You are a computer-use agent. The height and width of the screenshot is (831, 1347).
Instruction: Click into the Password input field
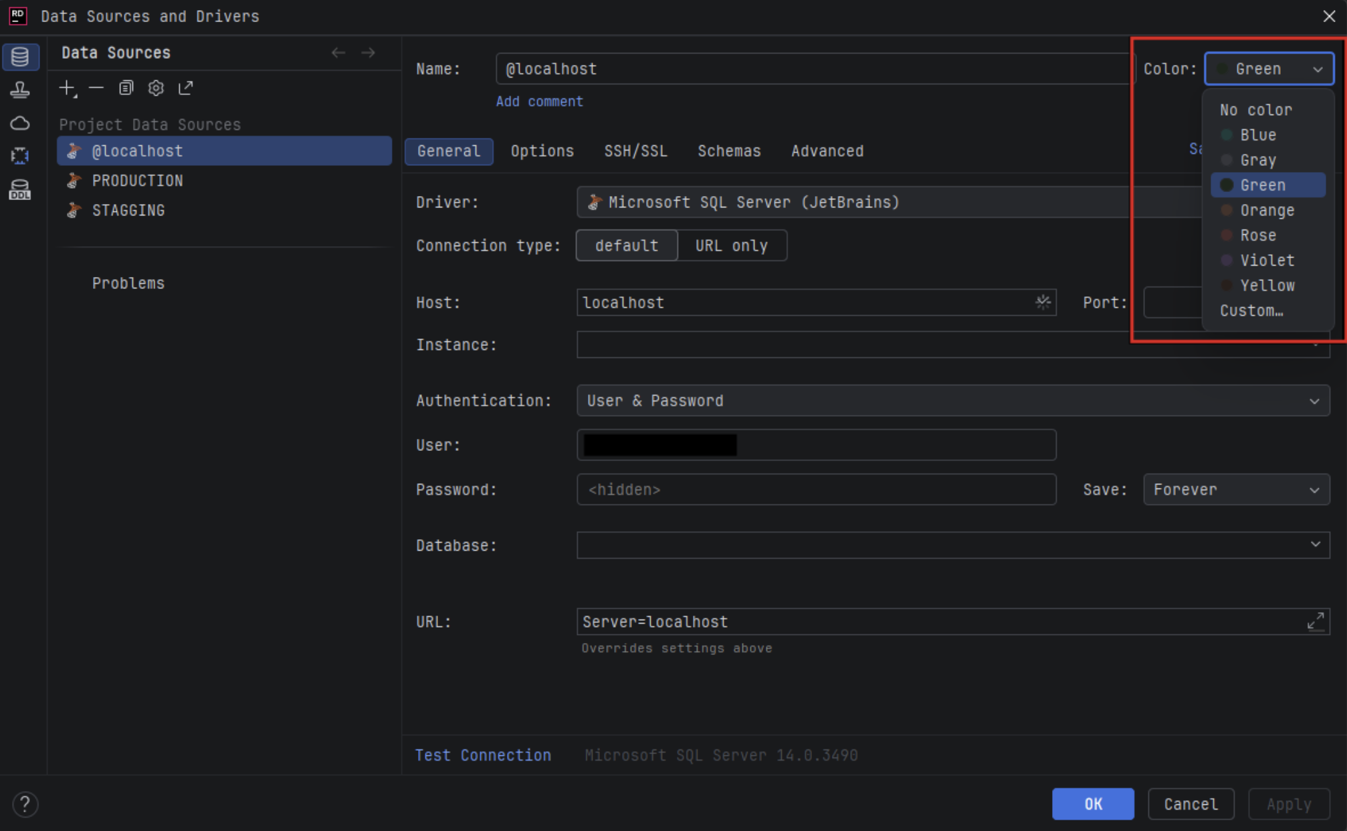coord(817,490)
